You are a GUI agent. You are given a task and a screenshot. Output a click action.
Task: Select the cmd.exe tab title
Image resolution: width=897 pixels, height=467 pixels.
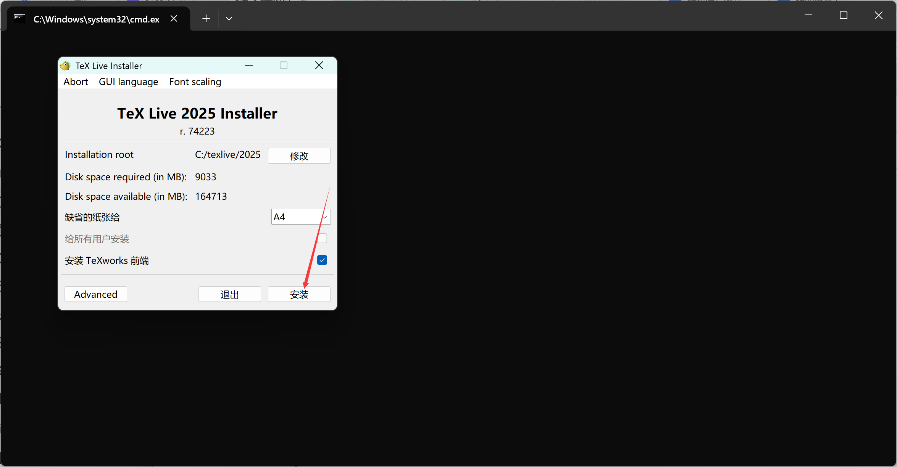[96, 19]
